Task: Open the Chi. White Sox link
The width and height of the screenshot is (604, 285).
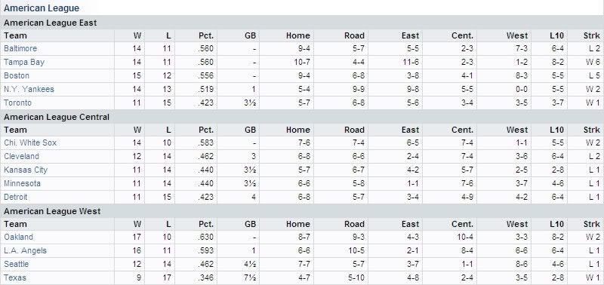Action: tap(30, 142)
